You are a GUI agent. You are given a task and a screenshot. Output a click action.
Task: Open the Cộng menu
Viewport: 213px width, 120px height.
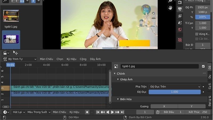[83, 59]
